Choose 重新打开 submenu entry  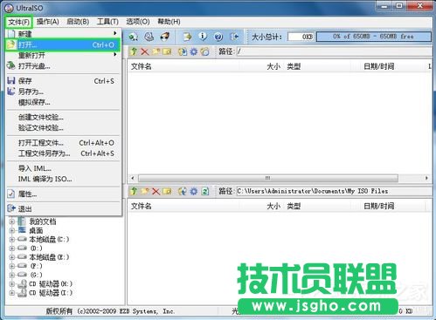63,55
